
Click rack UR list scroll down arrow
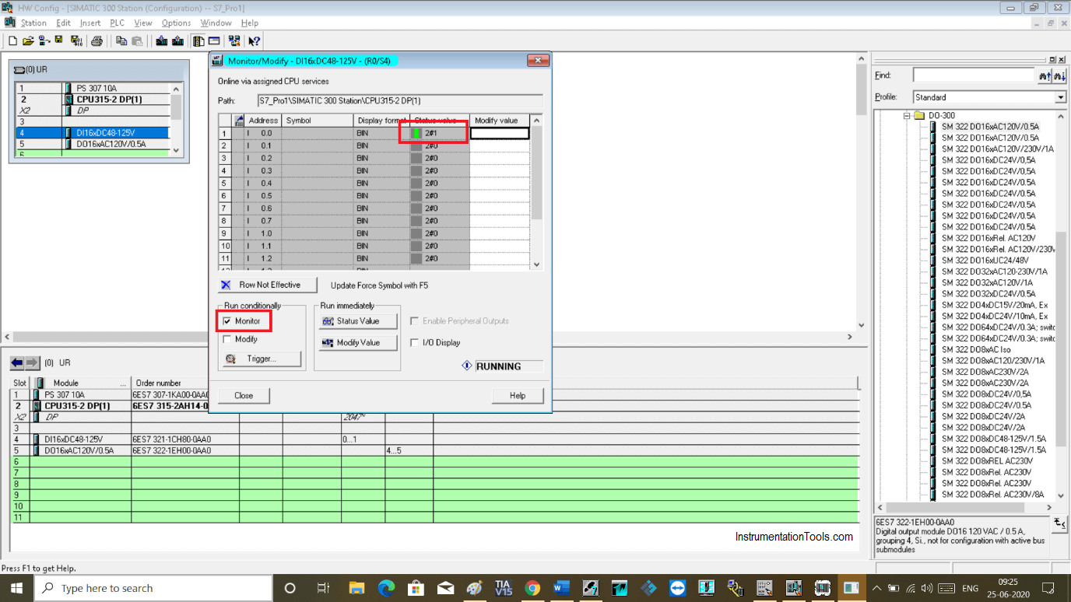point(177,151)
